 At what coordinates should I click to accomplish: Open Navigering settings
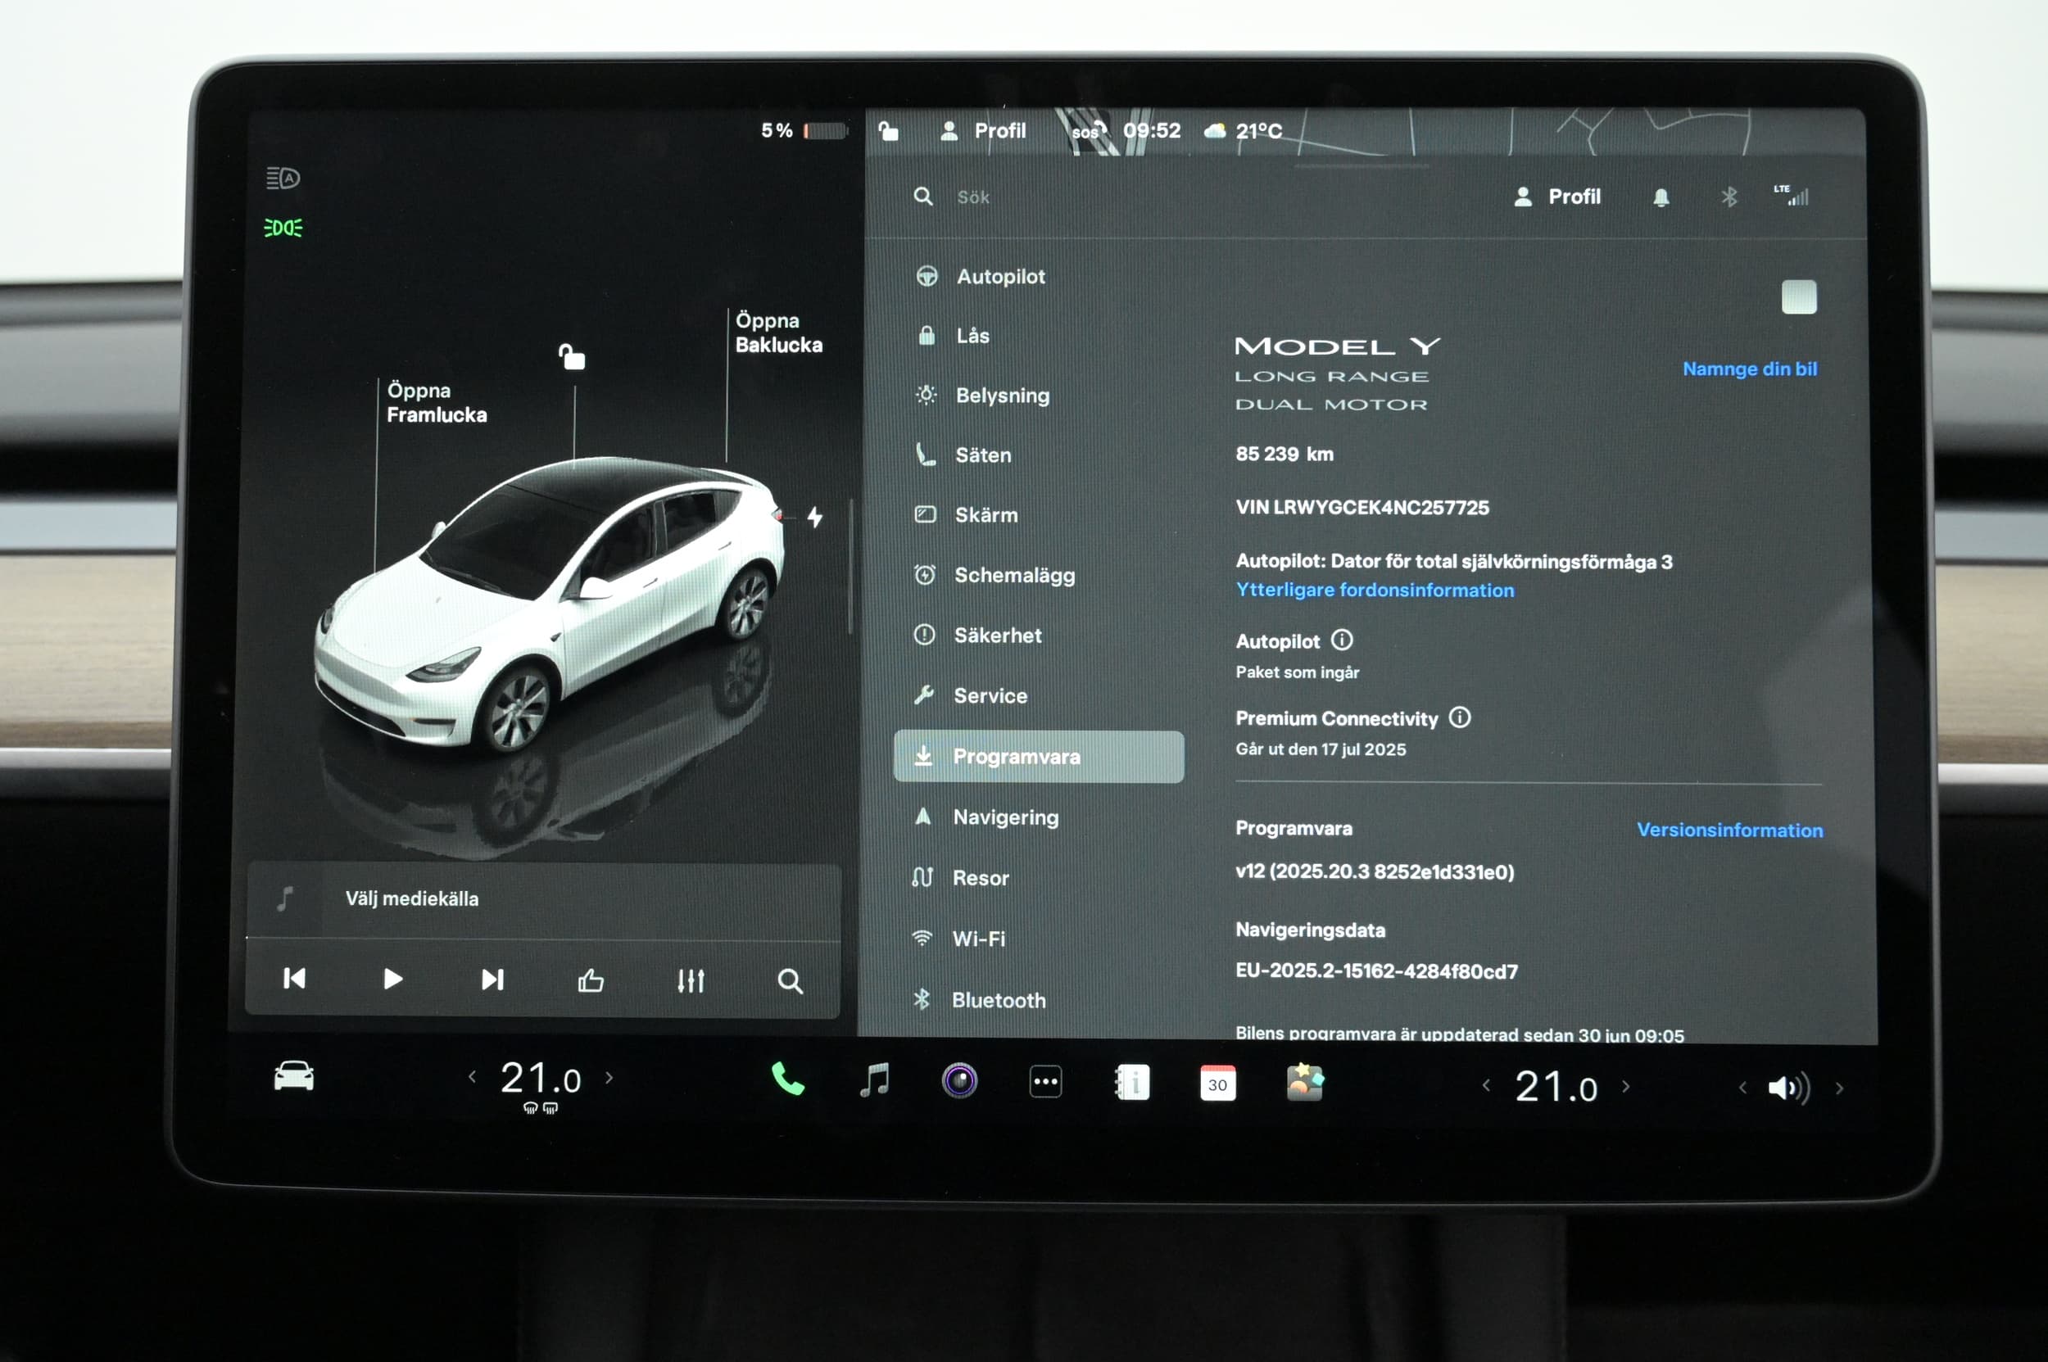click(985, 817)
